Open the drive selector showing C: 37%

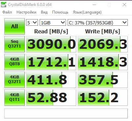[98, 22]
